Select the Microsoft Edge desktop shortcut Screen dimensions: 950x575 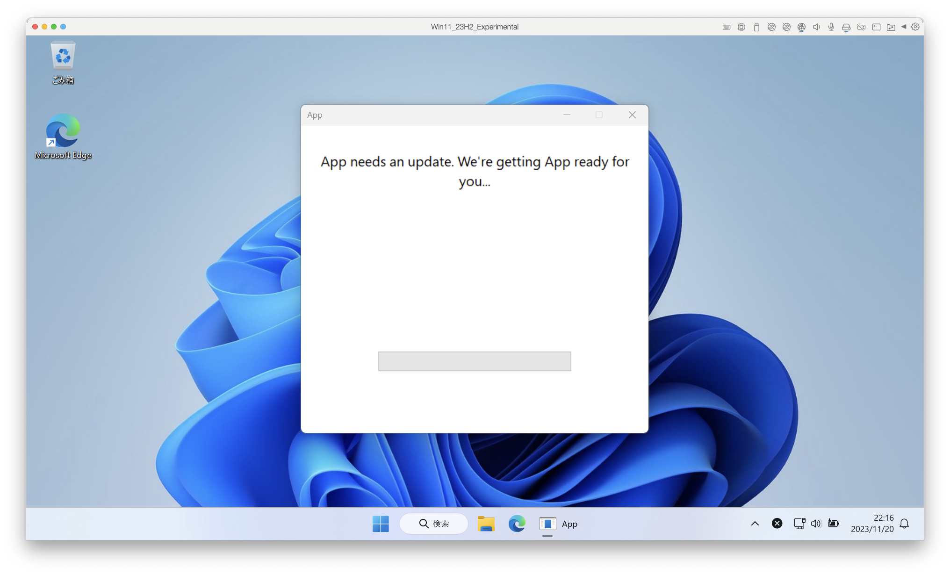[63, 137]
